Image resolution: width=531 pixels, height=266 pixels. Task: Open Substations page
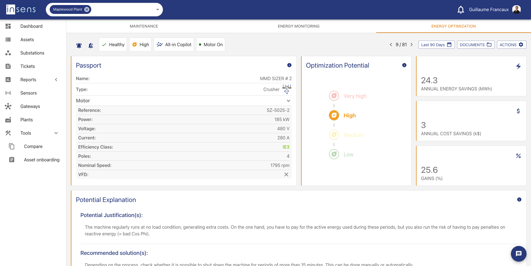coord(33,53)
